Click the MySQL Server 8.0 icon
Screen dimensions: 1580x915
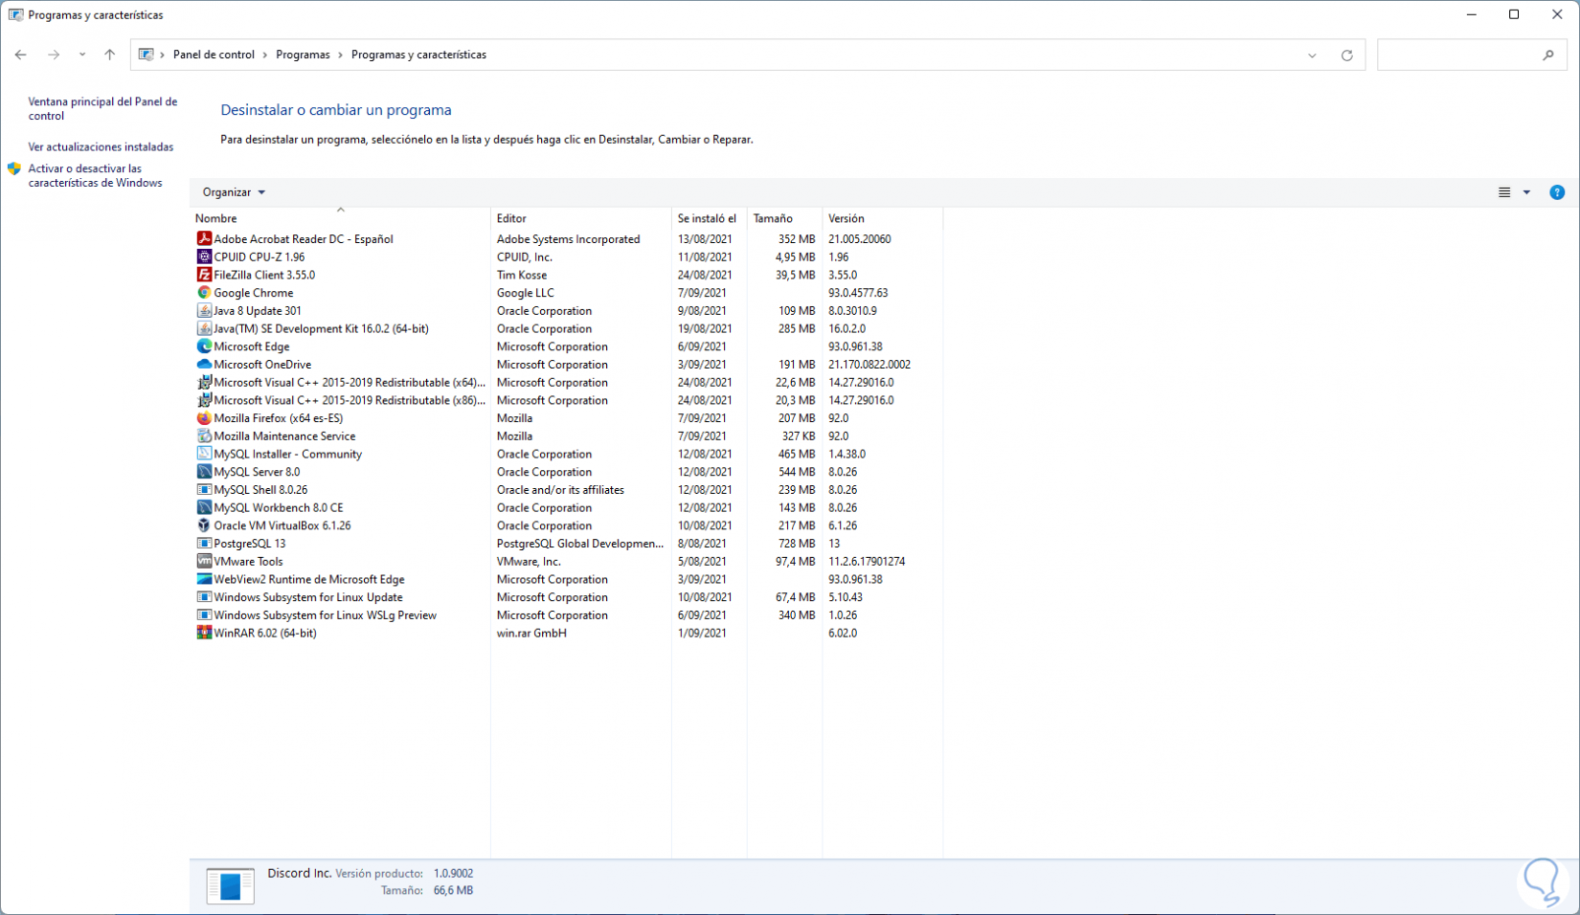pyautogui.click(x=204, y=472)
